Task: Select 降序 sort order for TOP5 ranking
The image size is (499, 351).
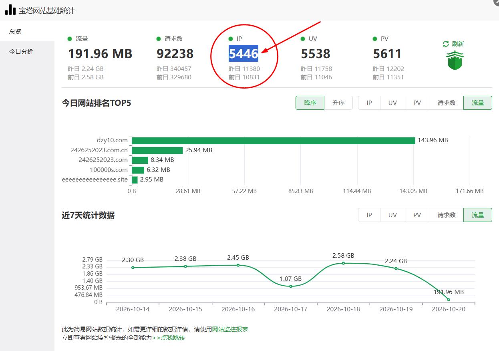Action: pyautogui.click(x=310, y=103)
